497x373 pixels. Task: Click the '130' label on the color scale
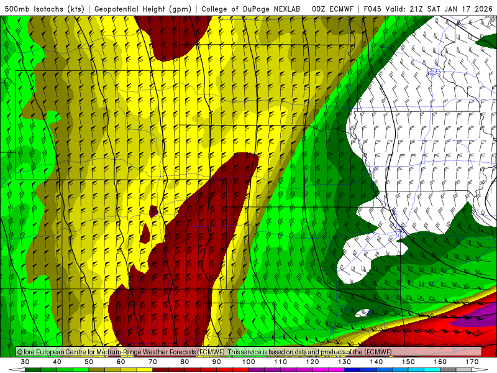pos(345,362)
